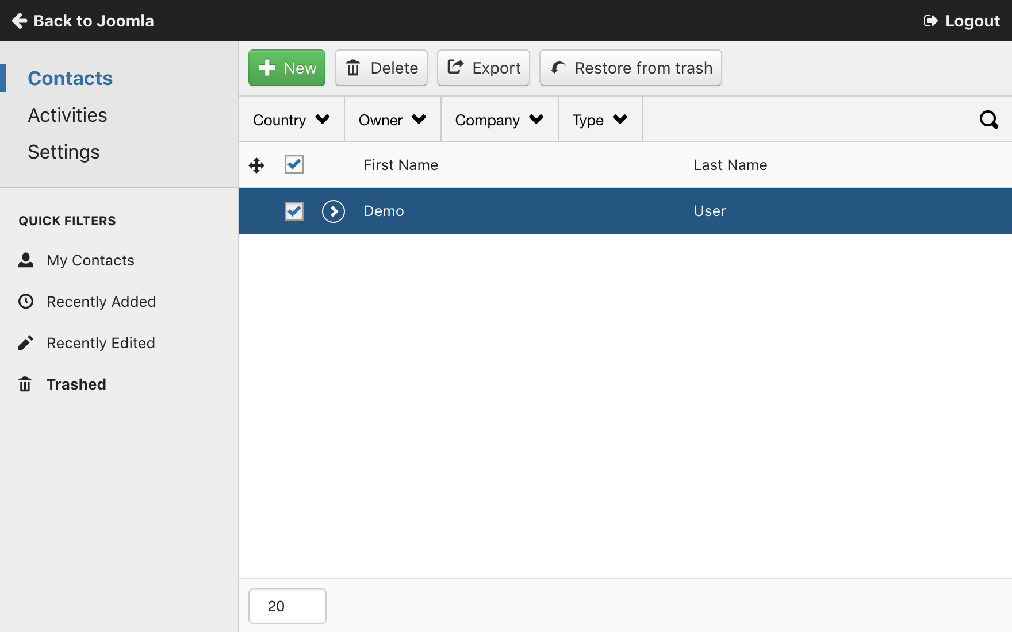1012x632 pixels.
Task: Click the Restore from trash button
Action: tap(630, 68)
